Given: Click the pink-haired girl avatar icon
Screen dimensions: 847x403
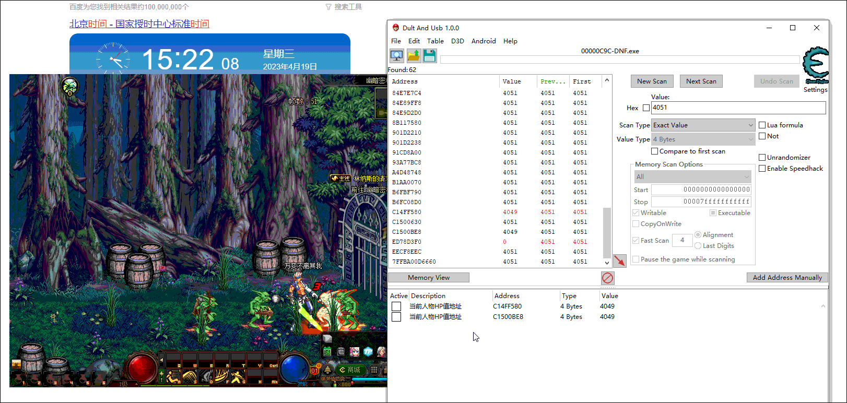Looking at the screenshot, I should pos(355,352).
